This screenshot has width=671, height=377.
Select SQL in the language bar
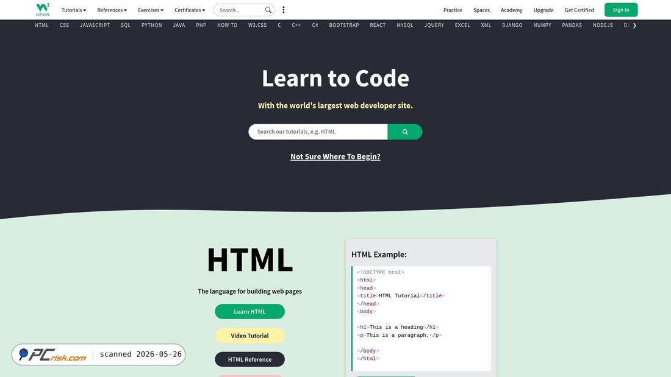[x=126, y=25]
